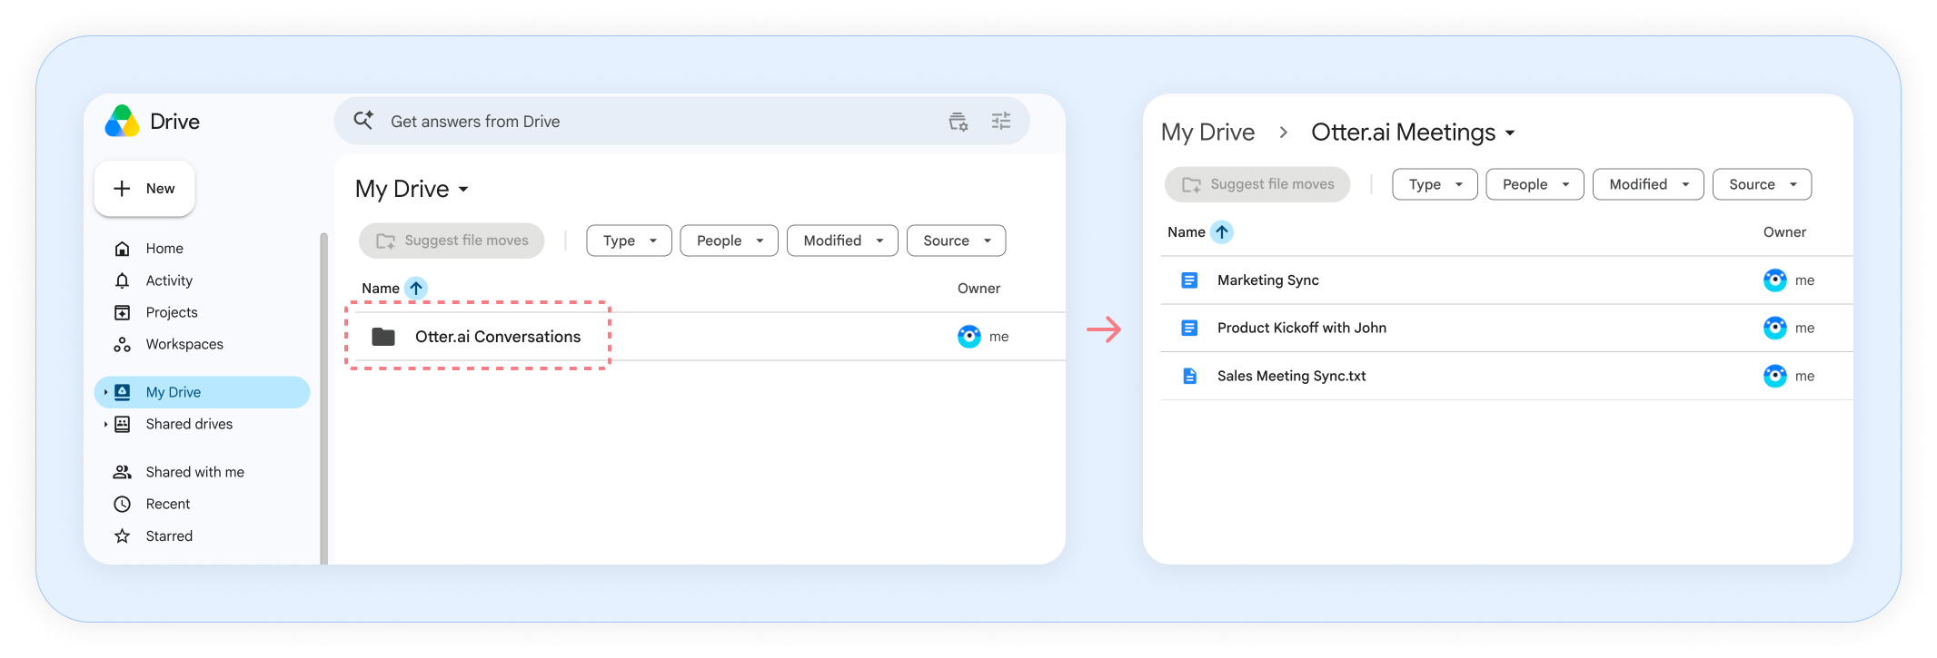Click Owner column header in Otter.ai Meetings panel
The width and height of the screenshot is (1937, 658).
click(1784, 232)
